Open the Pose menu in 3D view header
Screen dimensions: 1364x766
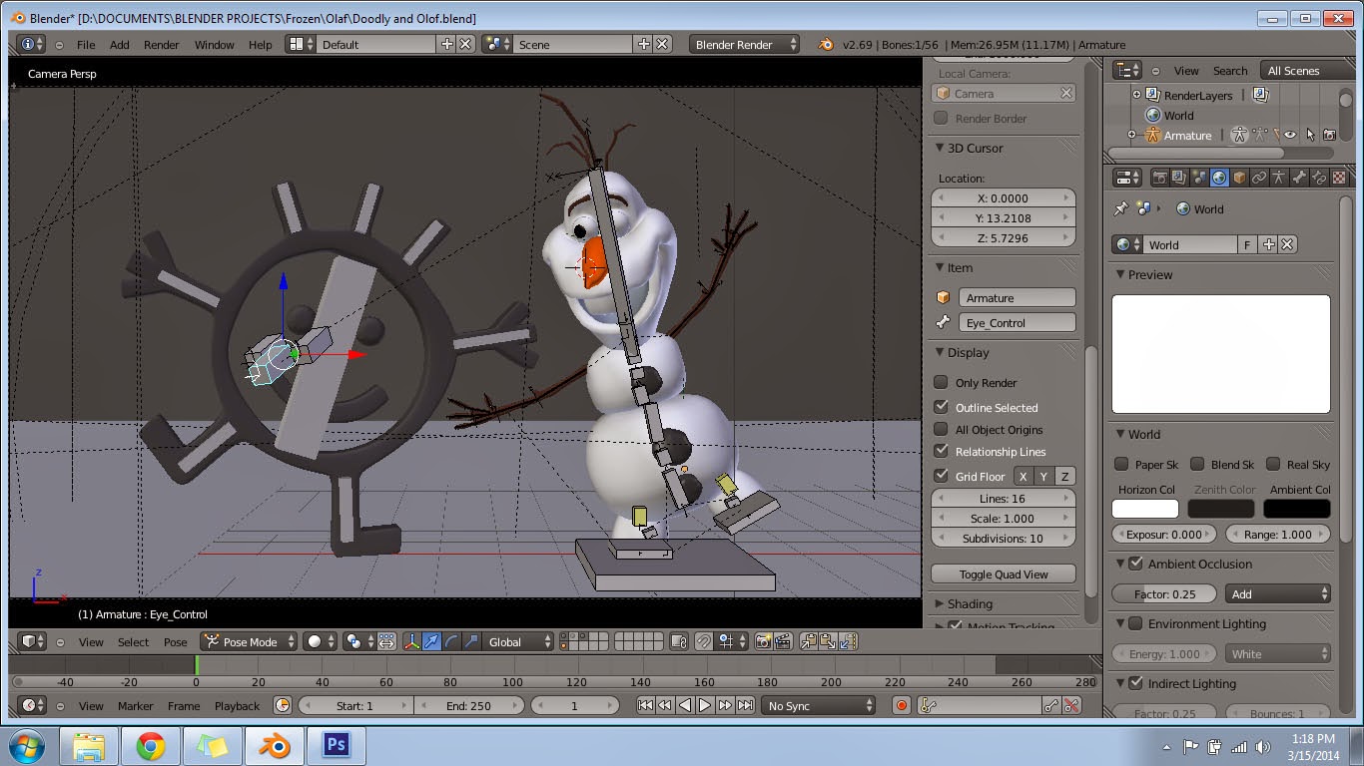(176, 641)
